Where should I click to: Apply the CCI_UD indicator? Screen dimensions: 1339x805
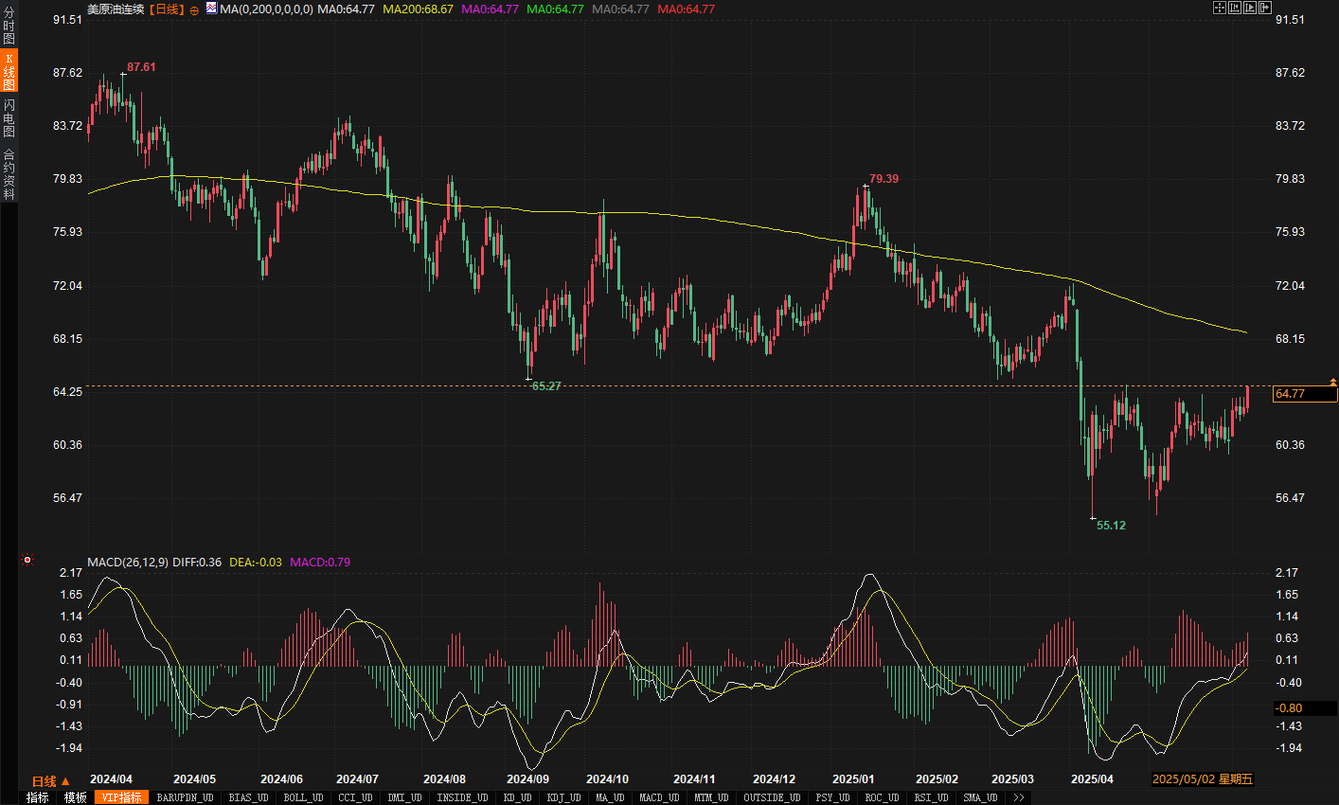[355, 797]
